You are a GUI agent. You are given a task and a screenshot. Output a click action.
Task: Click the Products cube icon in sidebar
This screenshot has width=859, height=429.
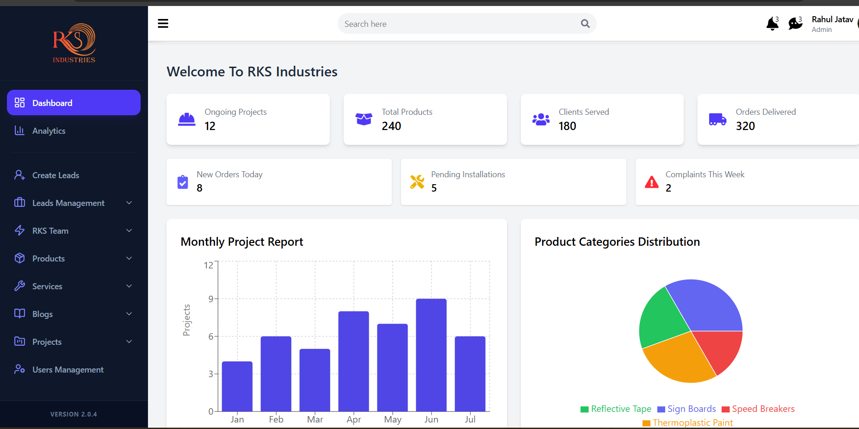[19, 258]
